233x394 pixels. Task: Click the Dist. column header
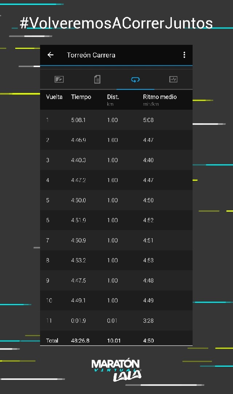pyautogui.click(x=113, y=97)
